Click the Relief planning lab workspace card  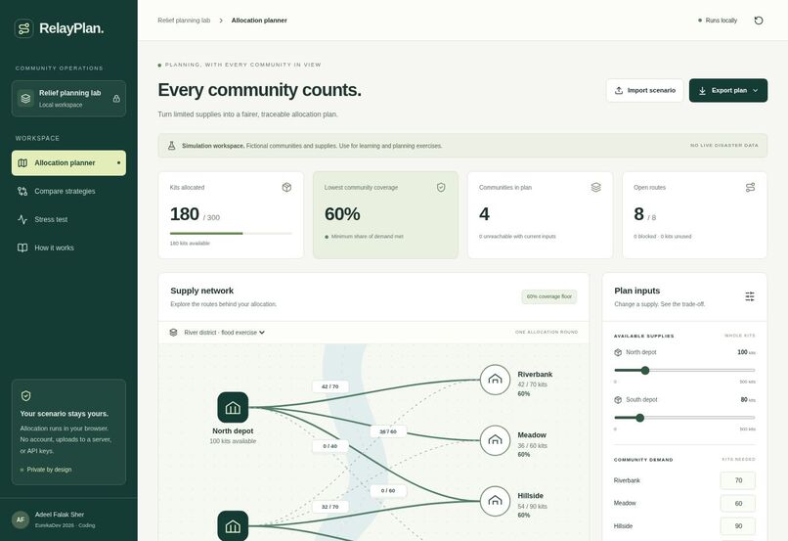point(68,99)
